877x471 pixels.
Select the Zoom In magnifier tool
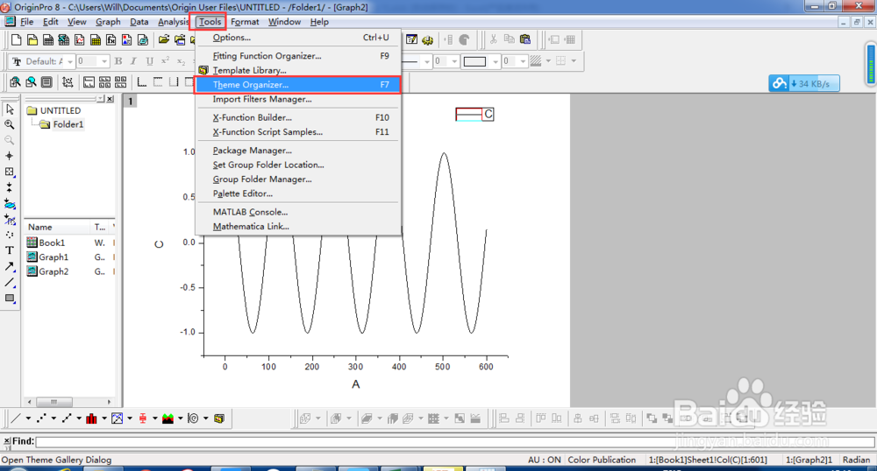tap(10, 125)
